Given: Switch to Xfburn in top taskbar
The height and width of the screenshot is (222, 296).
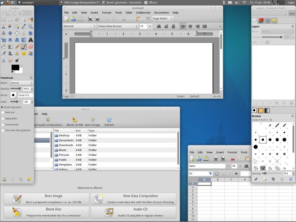Looking at the screenshot, I should 151,3.
